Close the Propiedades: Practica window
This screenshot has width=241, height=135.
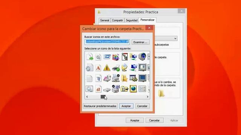click(x=182, y=11)
